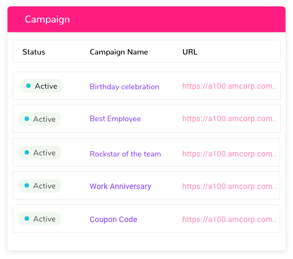Open the Rockstar of the team campaign
This screenshot has width=293, height=259.
point(125,154)
